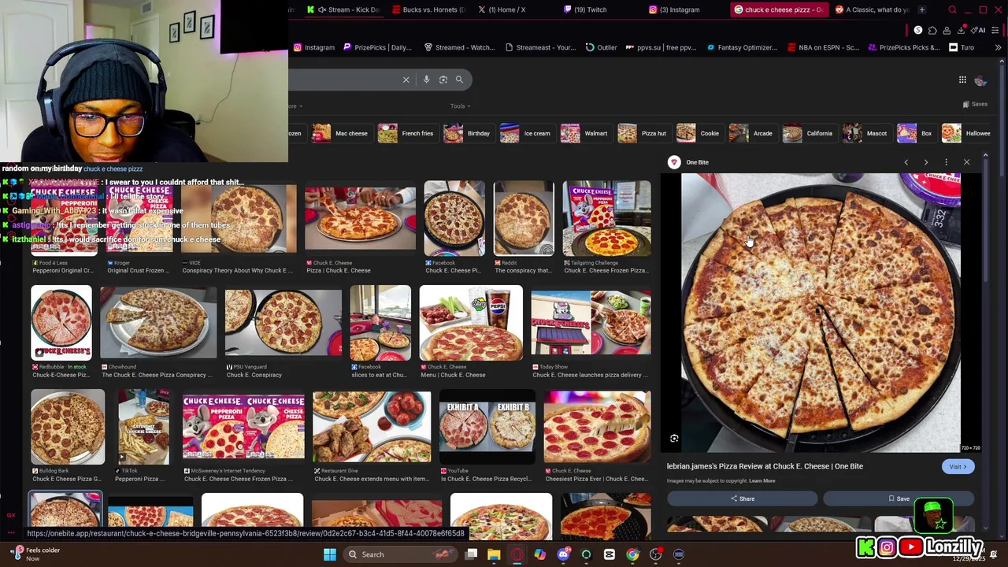The height and width of the screenshot is (567, 1008).
Task: Click the large pizza preview image
Action: click(x=821, y=313)
